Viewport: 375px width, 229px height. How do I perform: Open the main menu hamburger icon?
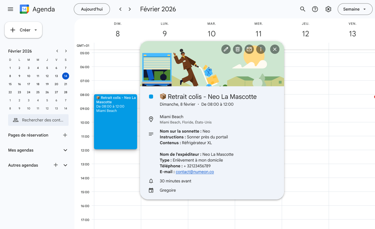click(10, 9)
